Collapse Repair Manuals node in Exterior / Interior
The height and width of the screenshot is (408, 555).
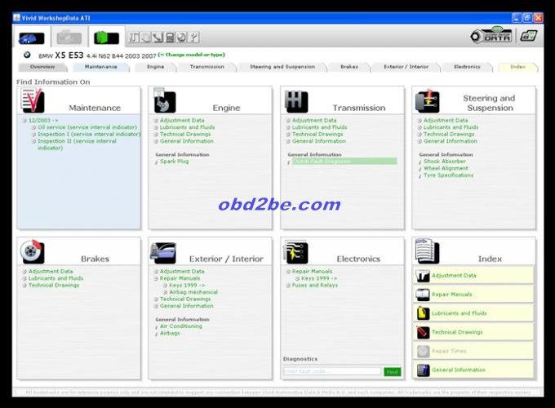point(156,278)
